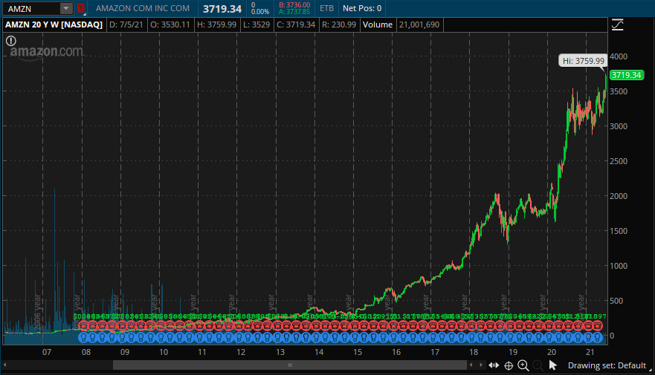The image size is (655, 375).
Task: Click the date field D: 7/5/21
Action: pyautogui.click(x=126, y=25)
